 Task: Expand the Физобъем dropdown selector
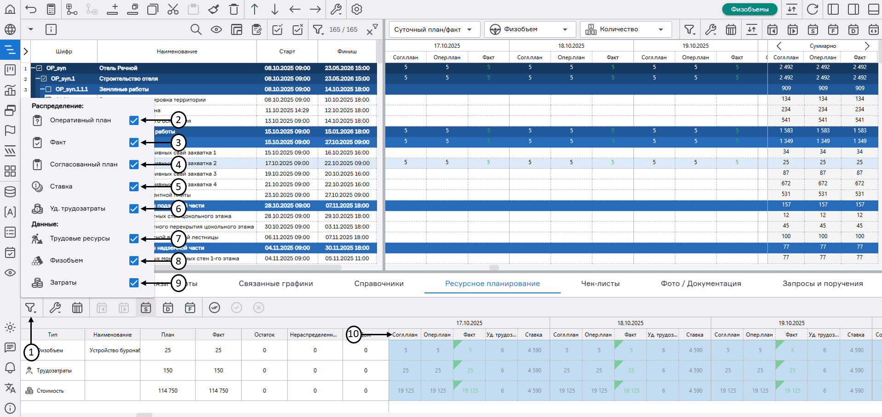(x=530, y=29)
